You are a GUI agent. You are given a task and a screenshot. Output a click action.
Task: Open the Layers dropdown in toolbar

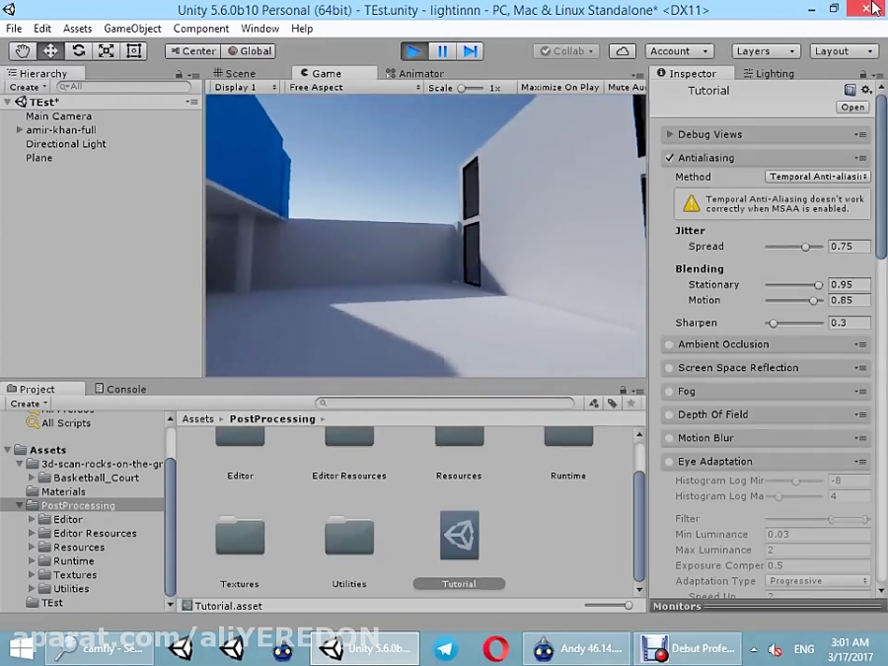pos(766,50)
